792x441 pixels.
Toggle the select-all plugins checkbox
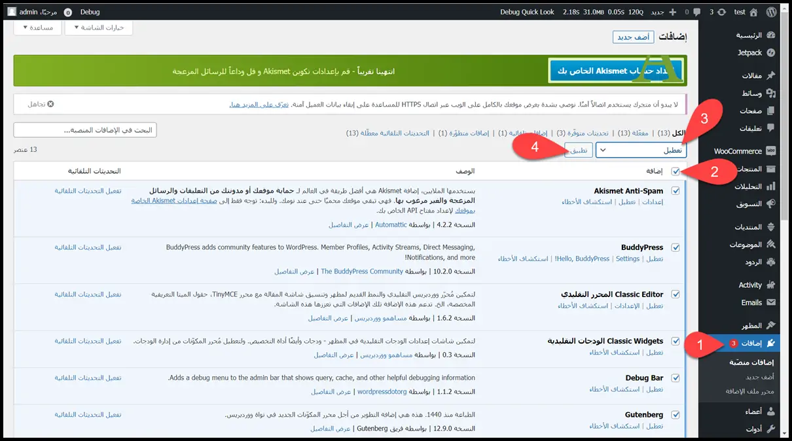point(676,171)
